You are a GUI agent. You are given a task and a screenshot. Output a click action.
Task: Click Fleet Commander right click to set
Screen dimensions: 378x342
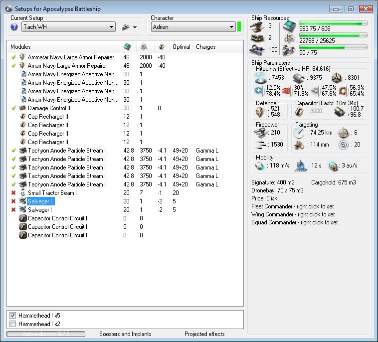click(292, 206)
